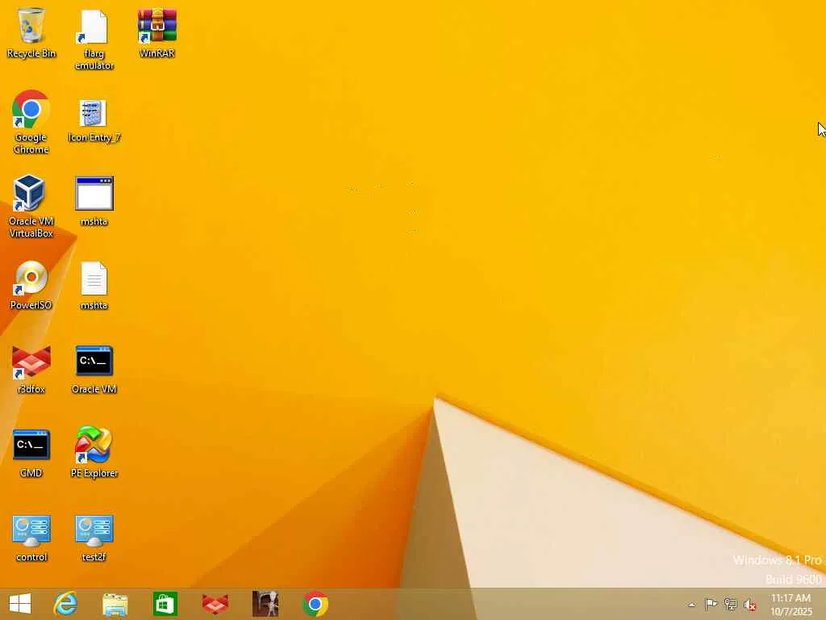Select mshta icon with window picture
This screenshot has width=826, height=620.
(x=94, y=201)
